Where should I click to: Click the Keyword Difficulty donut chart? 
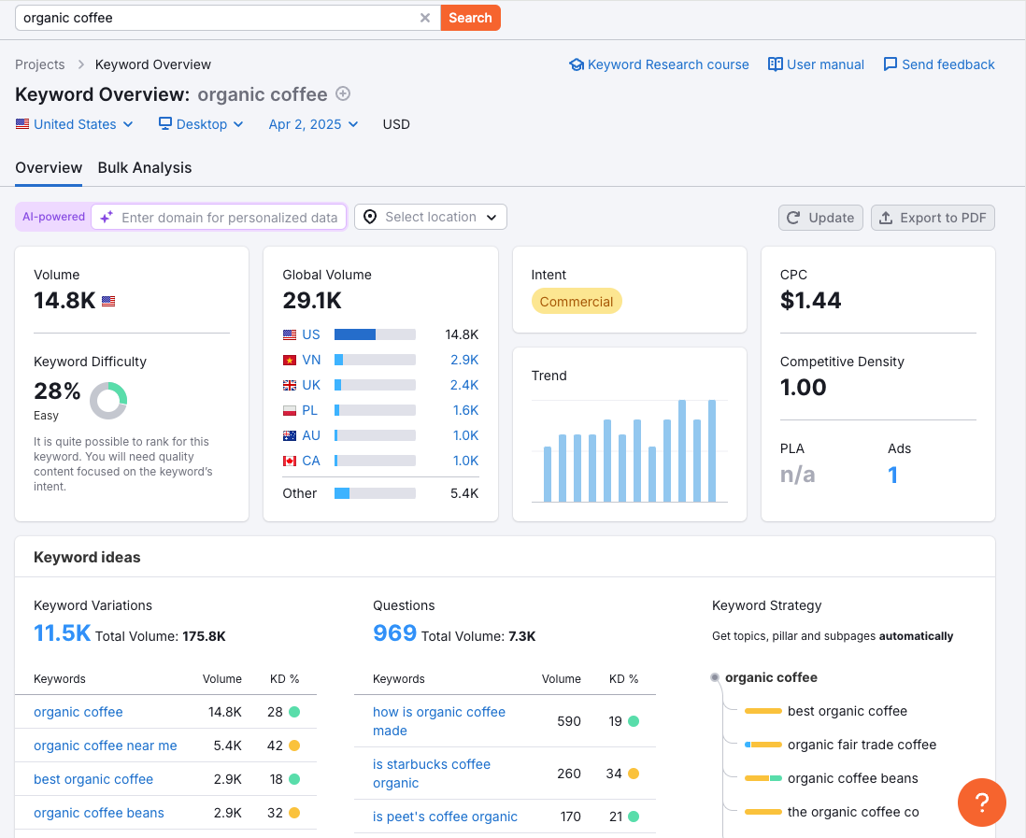coord(108,401)
